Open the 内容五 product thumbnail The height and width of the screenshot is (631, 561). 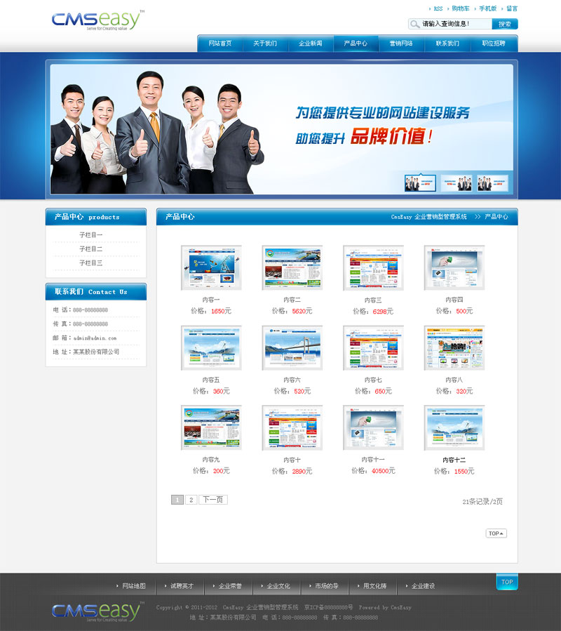click(x=211, y=347)
